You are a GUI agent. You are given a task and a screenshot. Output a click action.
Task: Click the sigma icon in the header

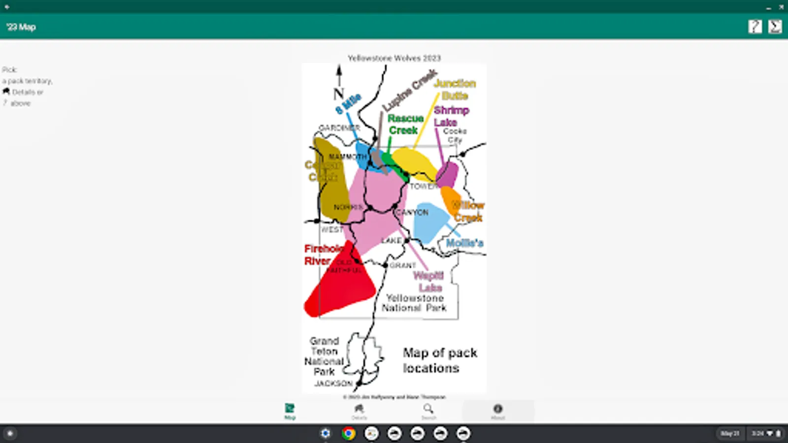click(775, 27)
